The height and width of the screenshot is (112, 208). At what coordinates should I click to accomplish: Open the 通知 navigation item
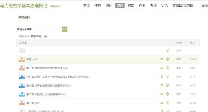coord(131,6)
